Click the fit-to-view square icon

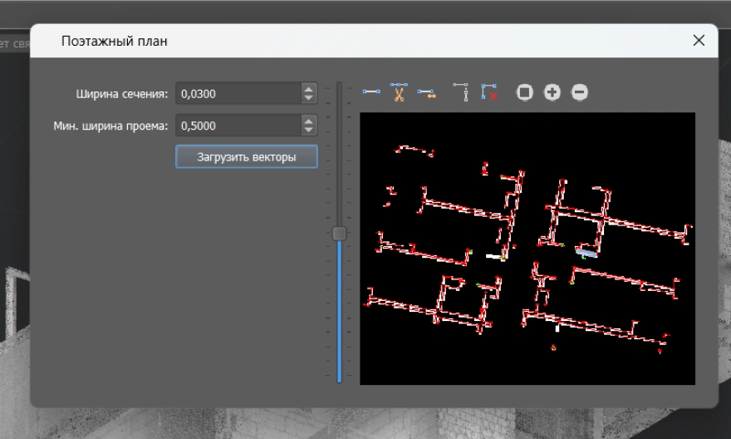click(x=524, y=92)
